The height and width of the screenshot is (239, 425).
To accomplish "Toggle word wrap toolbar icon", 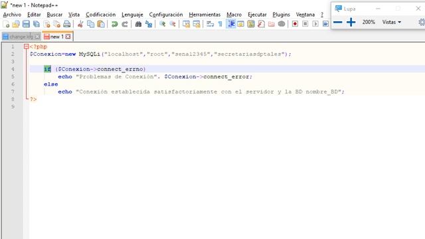I will pyautogui.click(x=210, y=24).
